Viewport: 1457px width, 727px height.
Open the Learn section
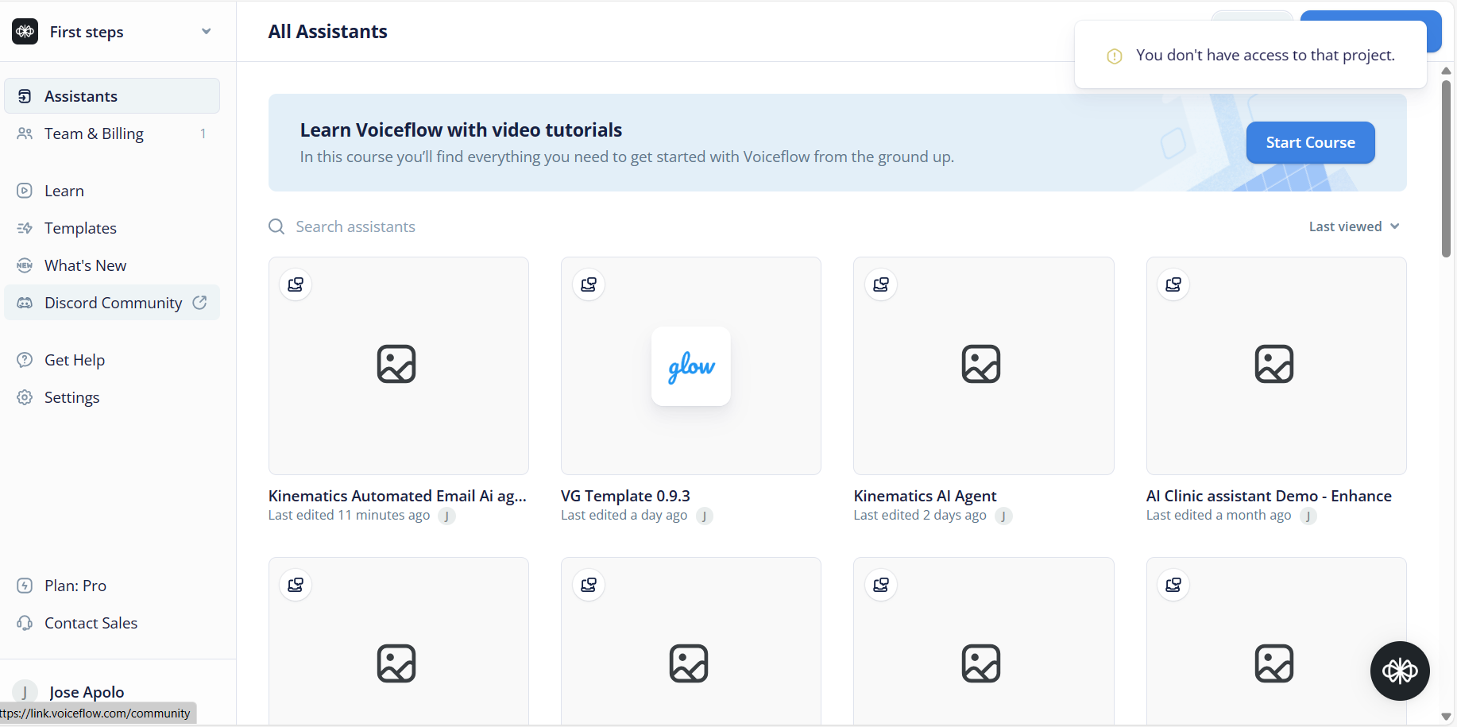pyautogui.click(x=112, y=191)
